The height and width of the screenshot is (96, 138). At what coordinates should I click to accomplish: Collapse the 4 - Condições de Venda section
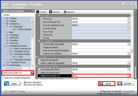[37, 66]
